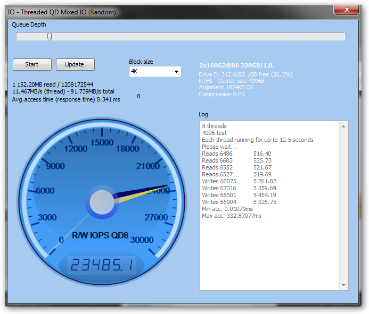The image size is (369, 314).
Task: Click the '2x160G2@R0 320GB/1.0.' drive title
Action: tap(236, 65)
